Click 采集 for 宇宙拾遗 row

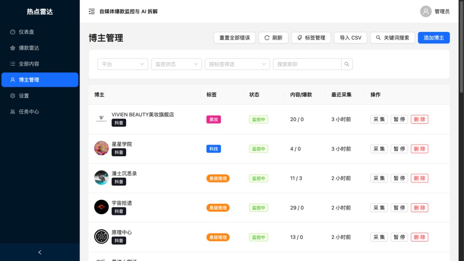click(x=379, y=207)
